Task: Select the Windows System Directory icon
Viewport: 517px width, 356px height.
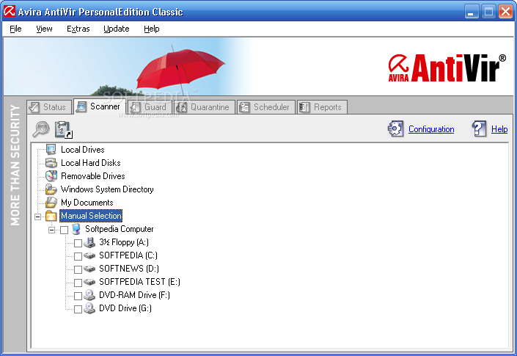Action: point(51,189)
